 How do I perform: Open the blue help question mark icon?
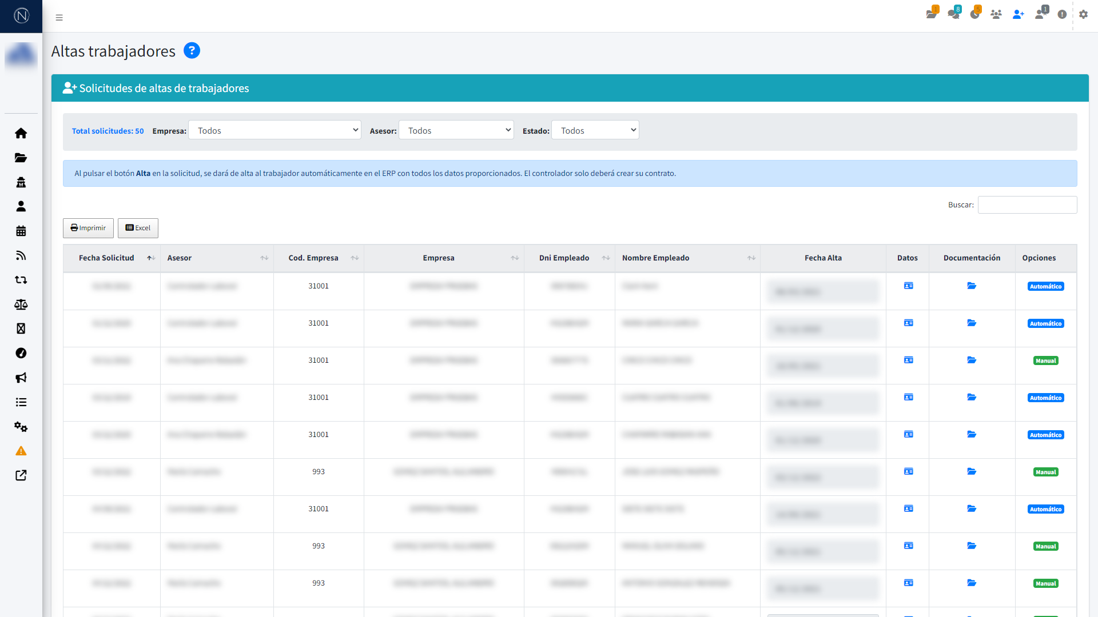coord(192,51)
